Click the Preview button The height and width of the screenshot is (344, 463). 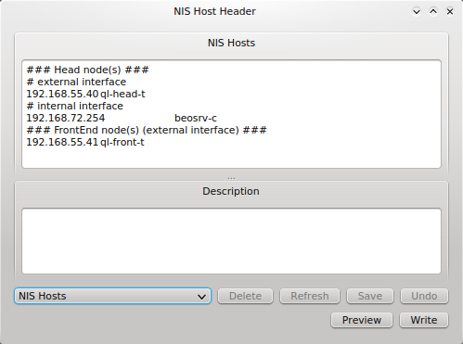pos(362,320)
